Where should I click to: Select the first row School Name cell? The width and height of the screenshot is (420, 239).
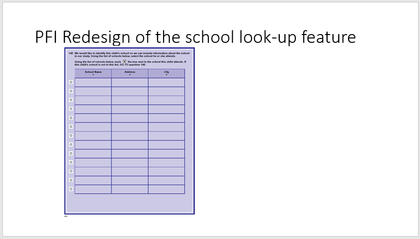(x=93, y=82)
